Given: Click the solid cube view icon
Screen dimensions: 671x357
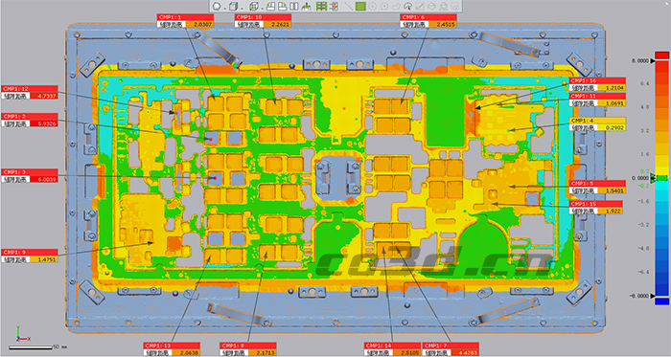Looking at the screenshot, I should 233,6.
